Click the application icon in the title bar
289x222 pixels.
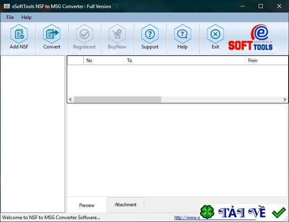click(x=6, y=6)
